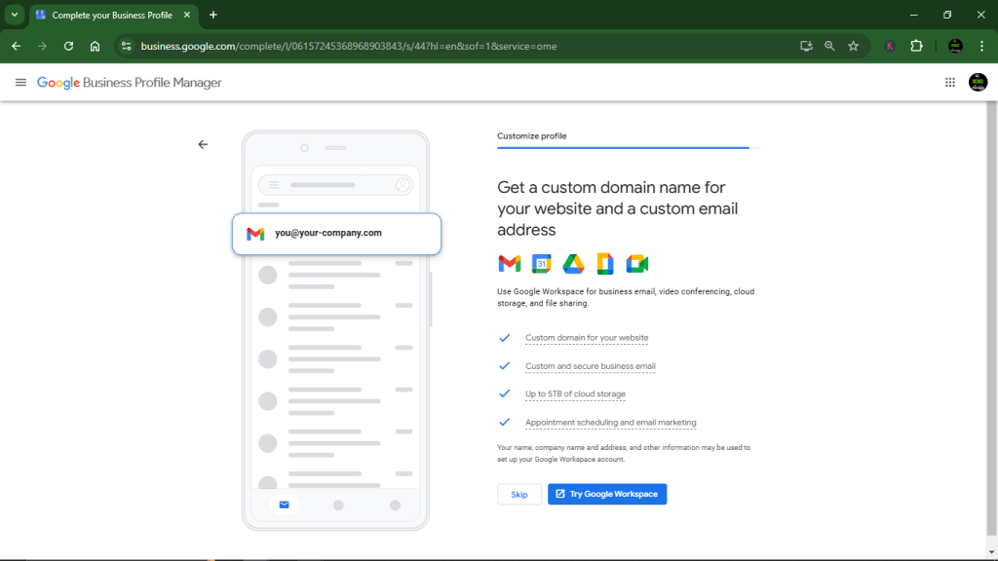Viewport: 998px width, 561px height.
Task: Click the Google Calendar icon
Action: click(x=541, y=263)
